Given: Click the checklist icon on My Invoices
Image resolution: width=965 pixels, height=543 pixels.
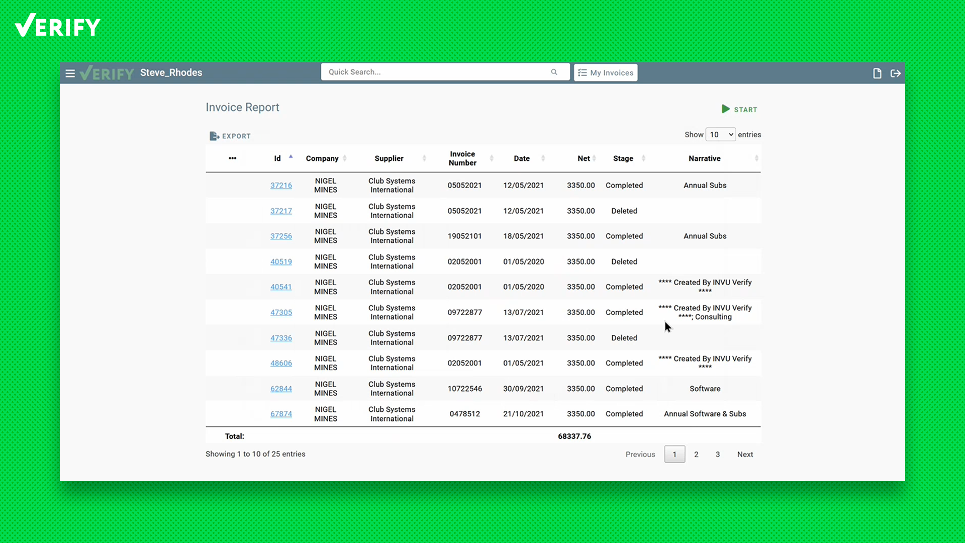Looking at the screenshot, I should tap(582, 72).
